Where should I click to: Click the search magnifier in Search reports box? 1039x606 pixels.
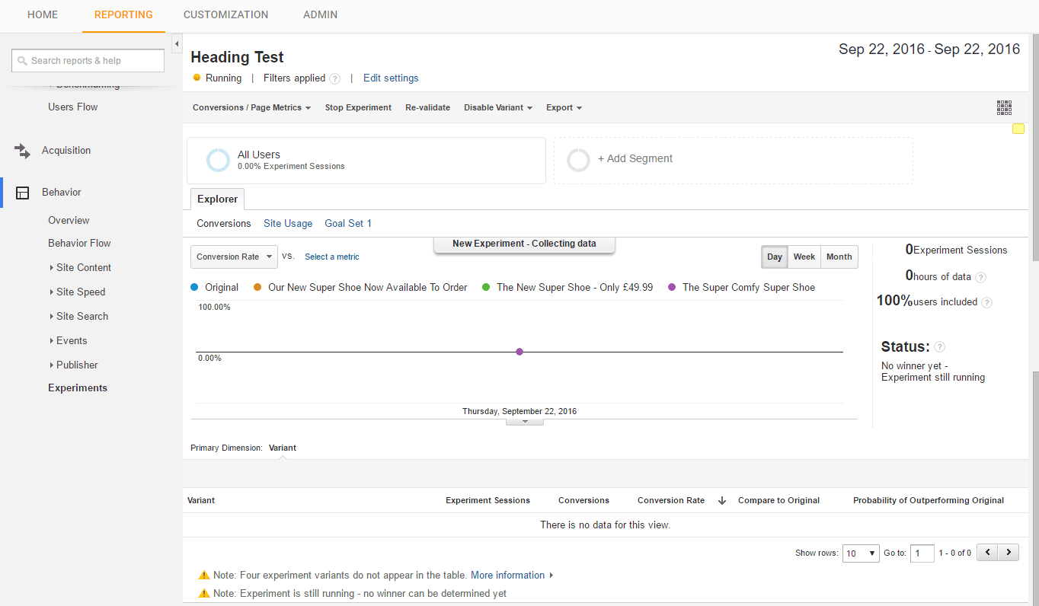22,60
